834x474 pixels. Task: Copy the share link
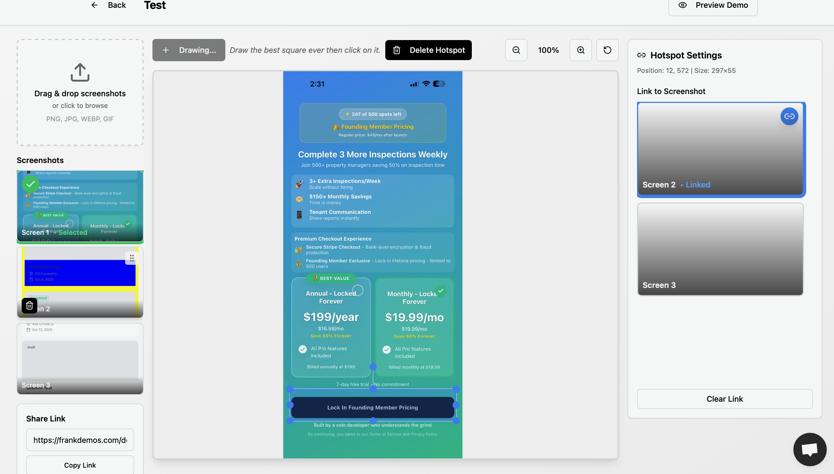[80, 465]
